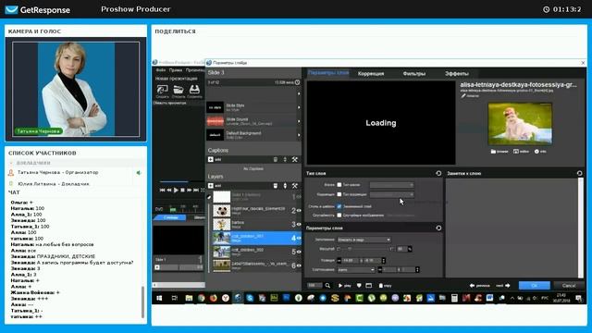Click the zoom magnifier icon in bottom bar
Viewport: 592px width, 333px height.
[x=327, y=286]
